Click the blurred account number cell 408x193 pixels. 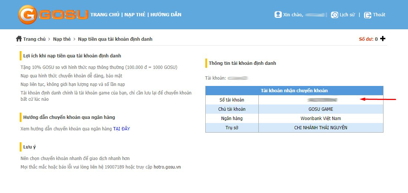tap(321, 100)
